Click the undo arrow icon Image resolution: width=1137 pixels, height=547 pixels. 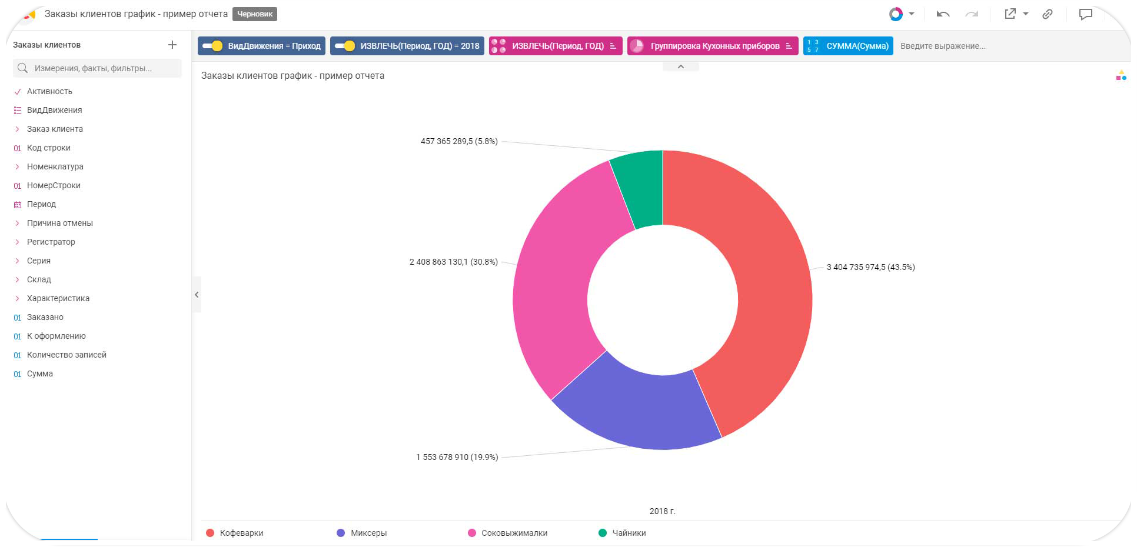coord(943,14)
